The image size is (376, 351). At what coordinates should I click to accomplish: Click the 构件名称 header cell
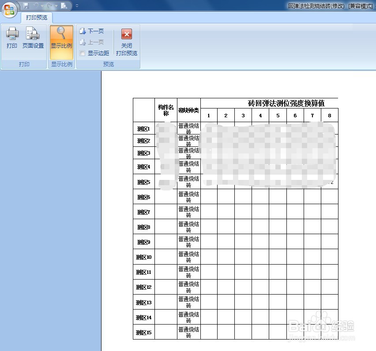coord(165,110)
